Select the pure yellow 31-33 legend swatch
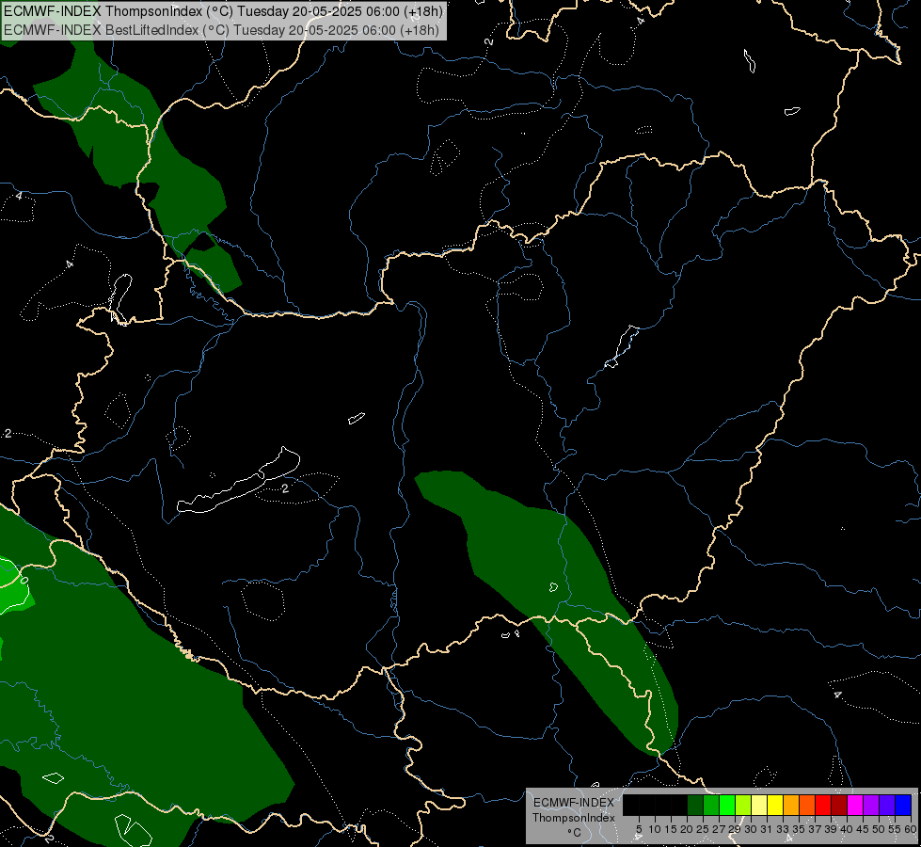This screenshot has height=847, width=921. 775,805
